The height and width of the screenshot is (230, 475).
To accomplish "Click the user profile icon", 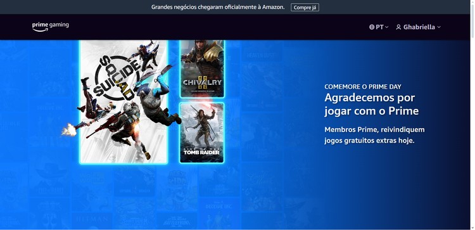I will point(398,27).
